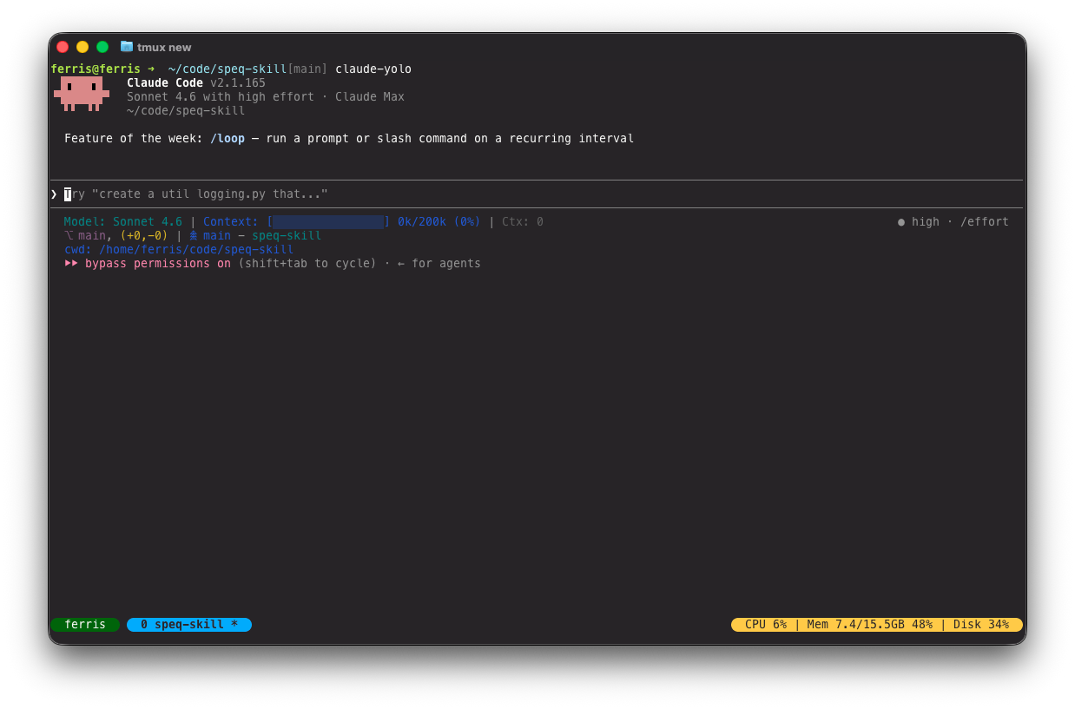
Task: Click the ferris tmux session label
Action: pyautogui.click(x=85, y=624)
